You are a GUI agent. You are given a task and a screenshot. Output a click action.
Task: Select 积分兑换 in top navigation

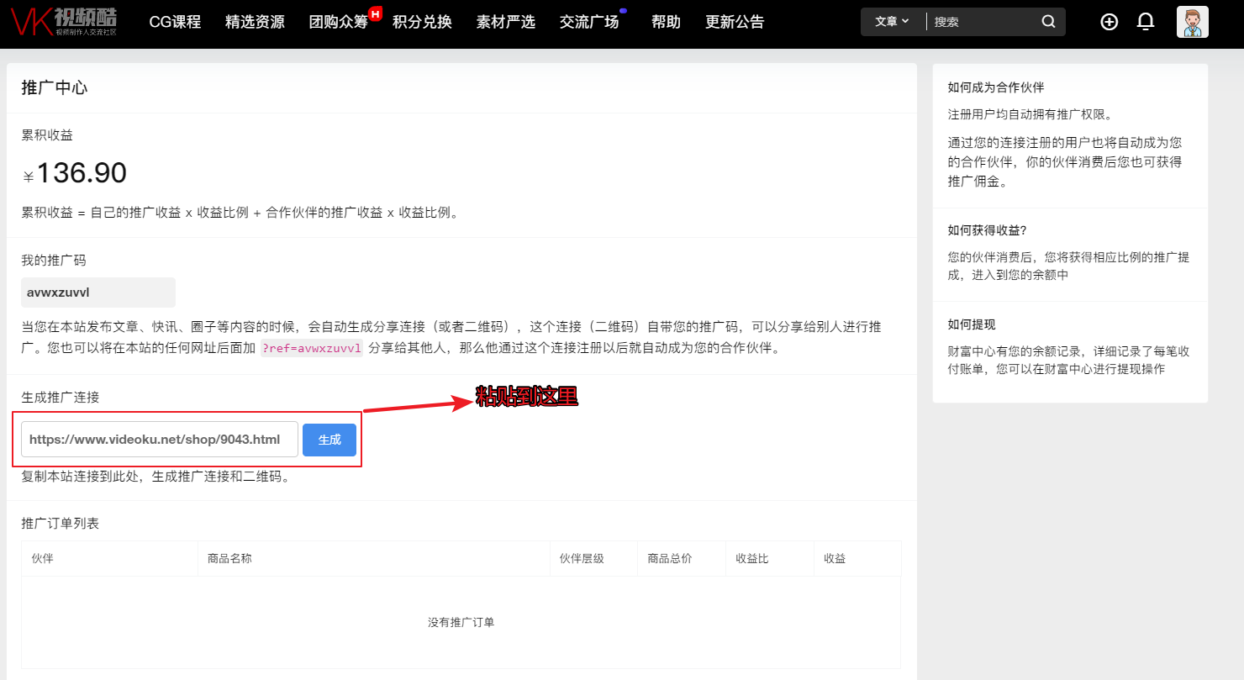click(x=422, y=22)
